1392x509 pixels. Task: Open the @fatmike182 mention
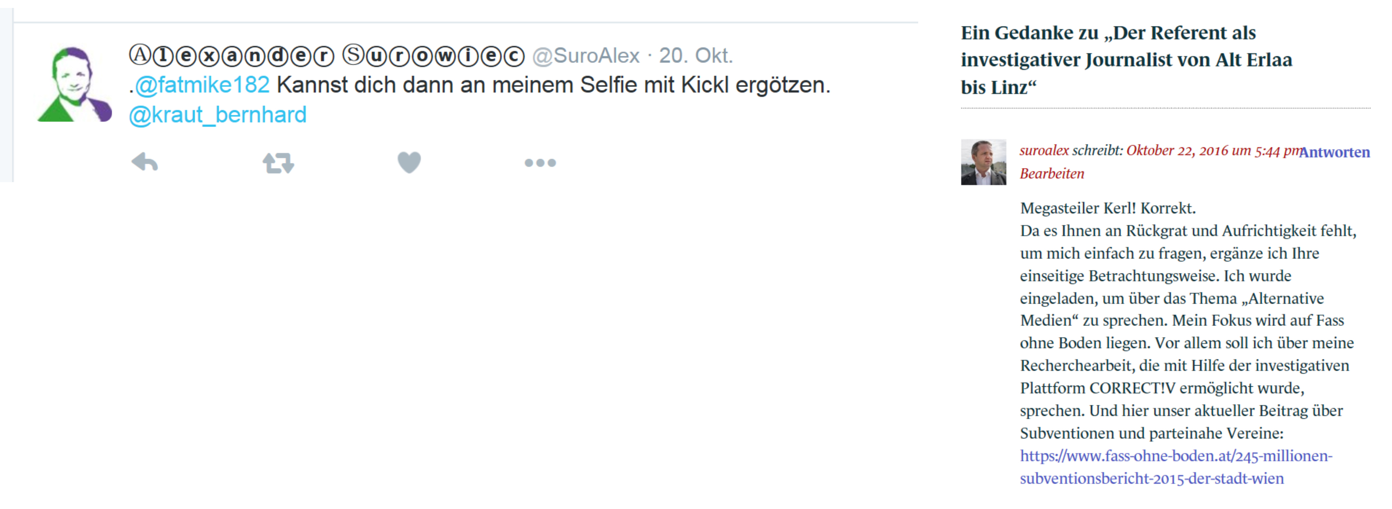coord(202,85)
